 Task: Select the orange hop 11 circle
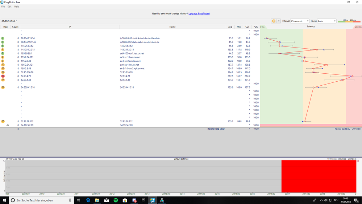tap(3, 69)
